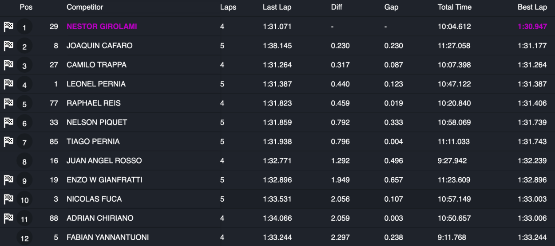Sort by the Competitor column header

85,7
